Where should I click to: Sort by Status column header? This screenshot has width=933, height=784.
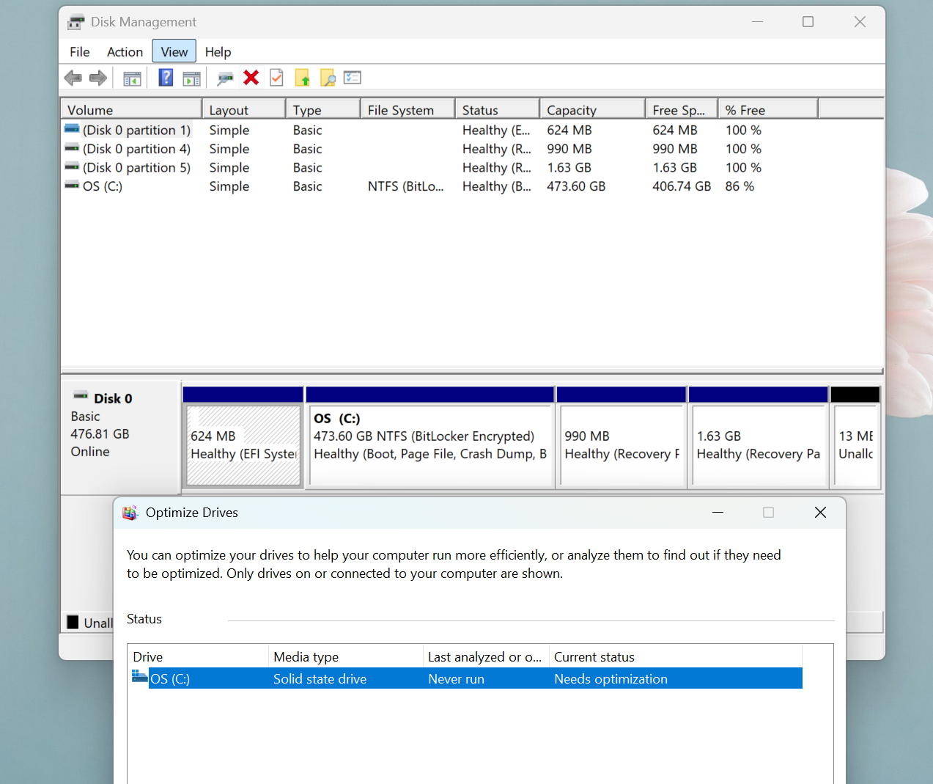tap(497, 109)
